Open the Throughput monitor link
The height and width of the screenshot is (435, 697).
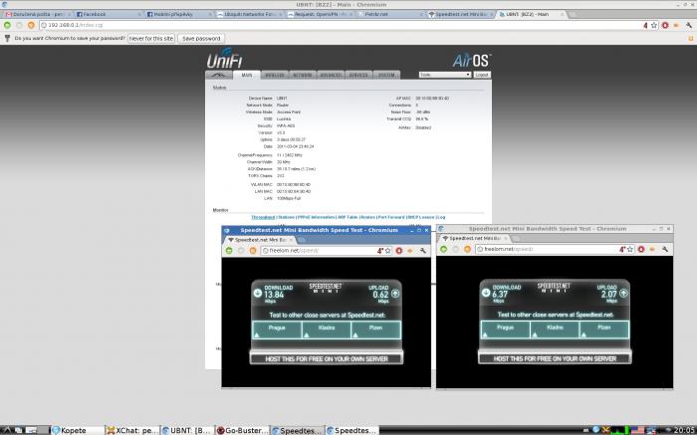pyautogui.click(x=263, y=217)
